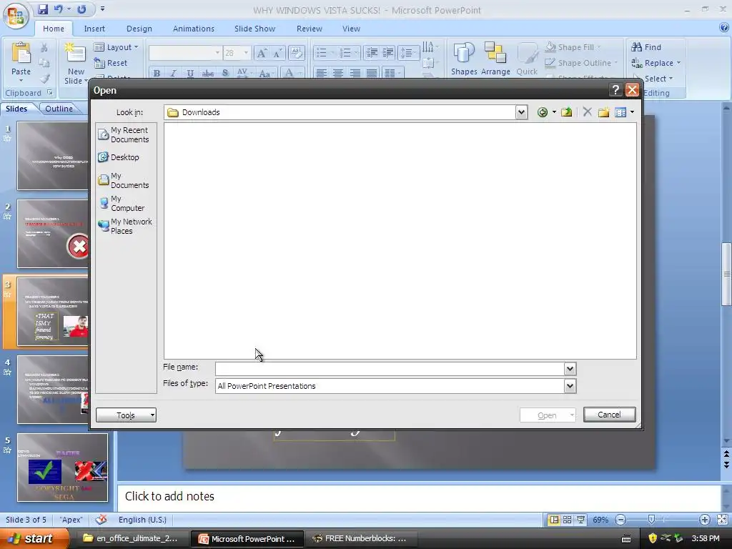Click the Redo icon in the title bar

coord(81,9)
